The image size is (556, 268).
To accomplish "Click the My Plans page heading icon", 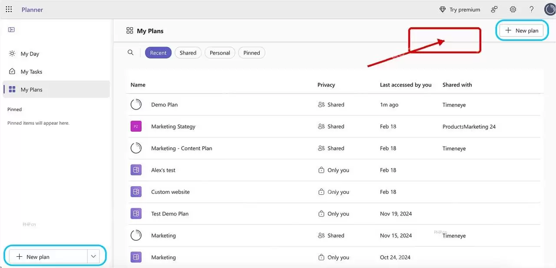I will tap(129, 30).
